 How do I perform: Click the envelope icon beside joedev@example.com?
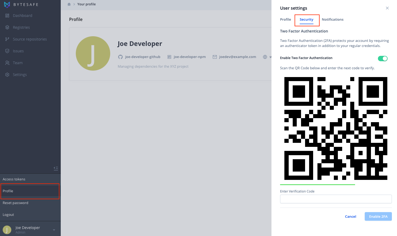click(x=215, y=57)
